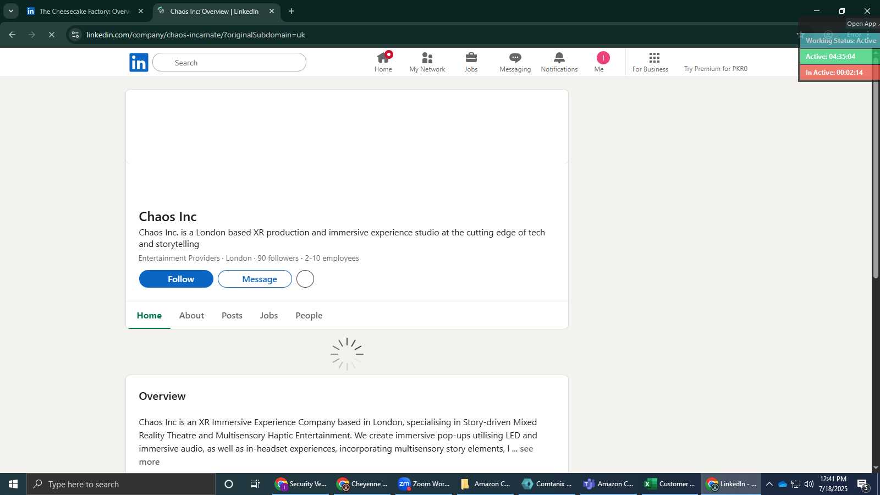Open the Action Center notifications icon

click(862, 484)
